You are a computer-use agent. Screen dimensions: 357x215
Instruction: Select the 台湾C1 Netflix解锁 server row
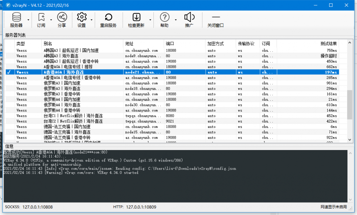73,116
